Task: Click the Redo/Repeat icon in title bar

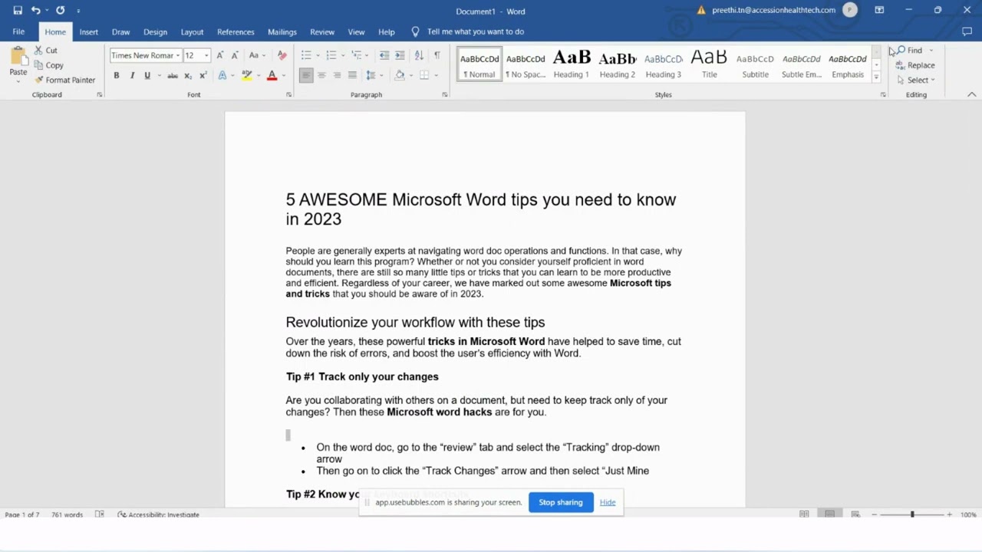Action: (60, 11)
